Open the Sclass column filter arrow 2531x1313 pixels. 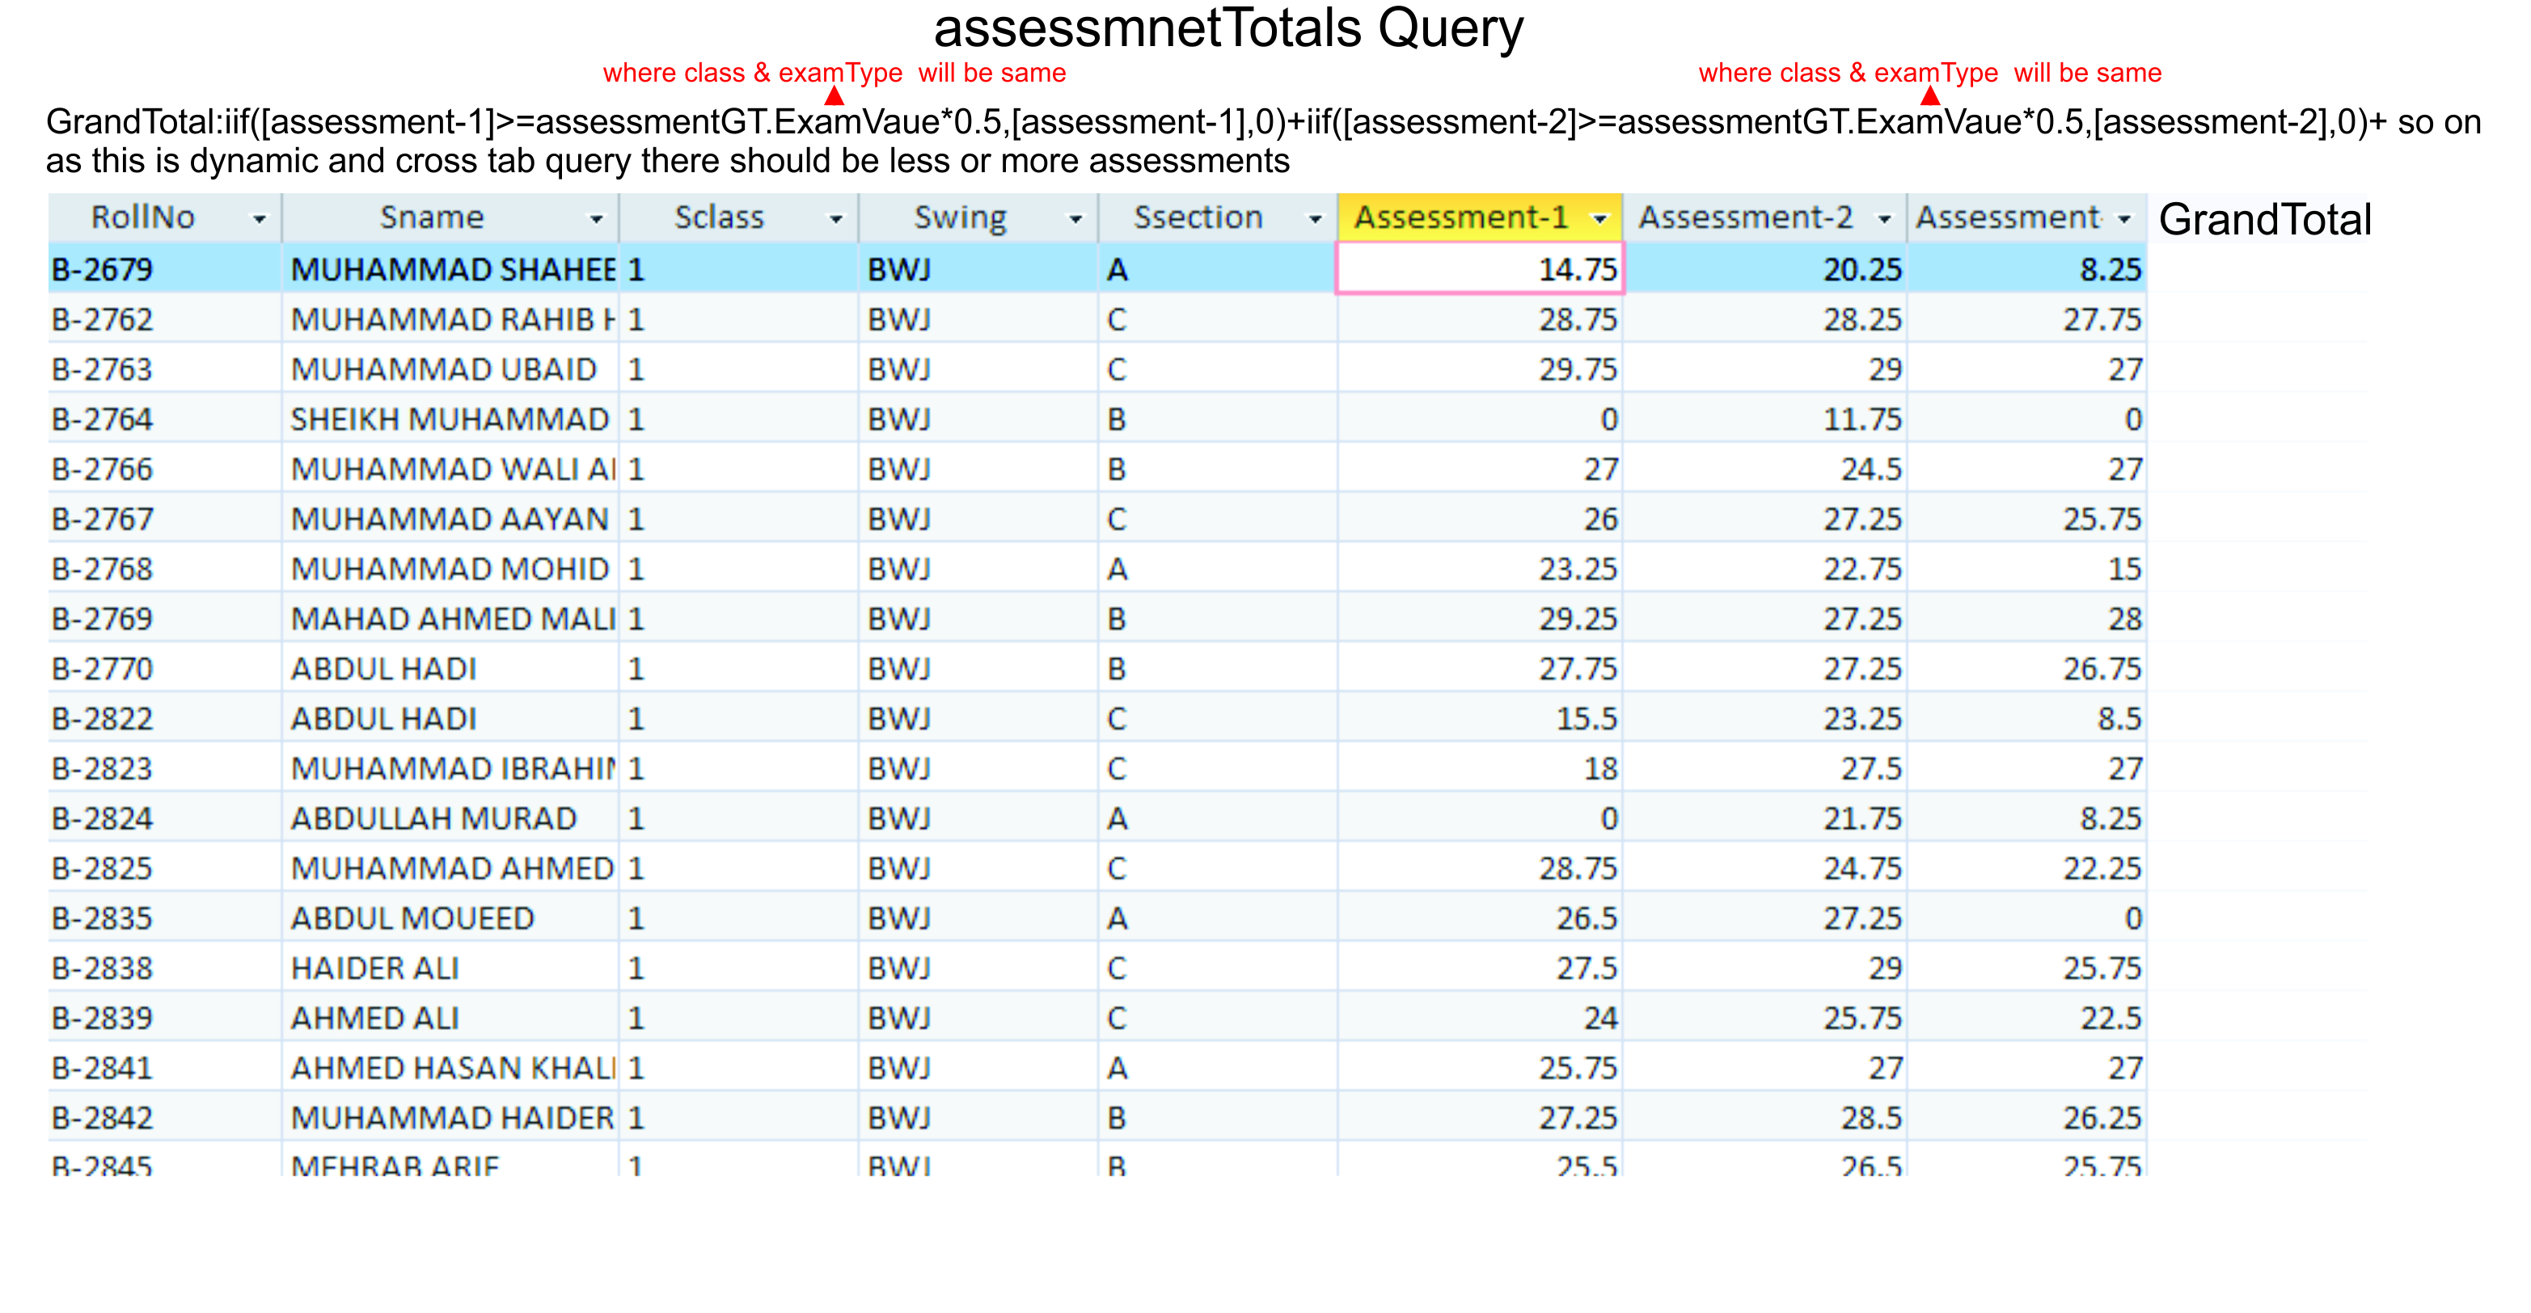[x=835, y=219]
